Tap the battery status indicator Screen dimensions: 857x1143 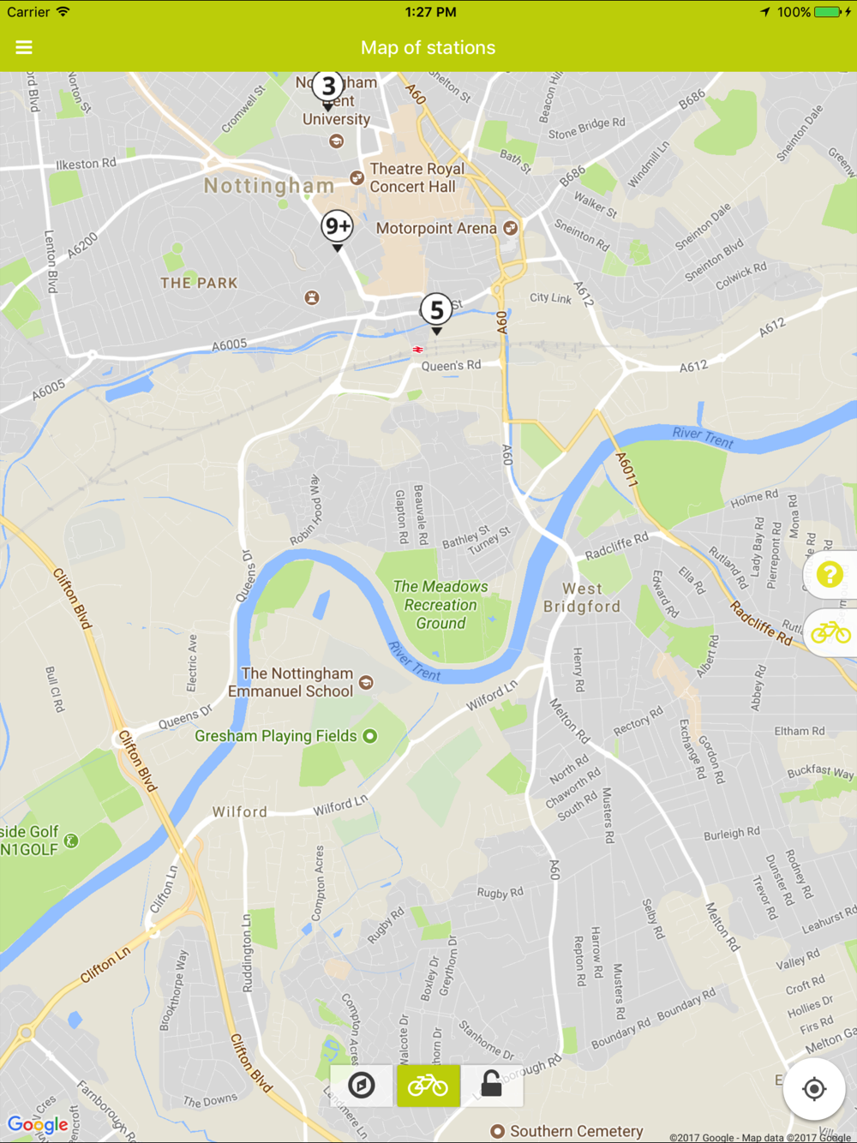pos(828,12)
